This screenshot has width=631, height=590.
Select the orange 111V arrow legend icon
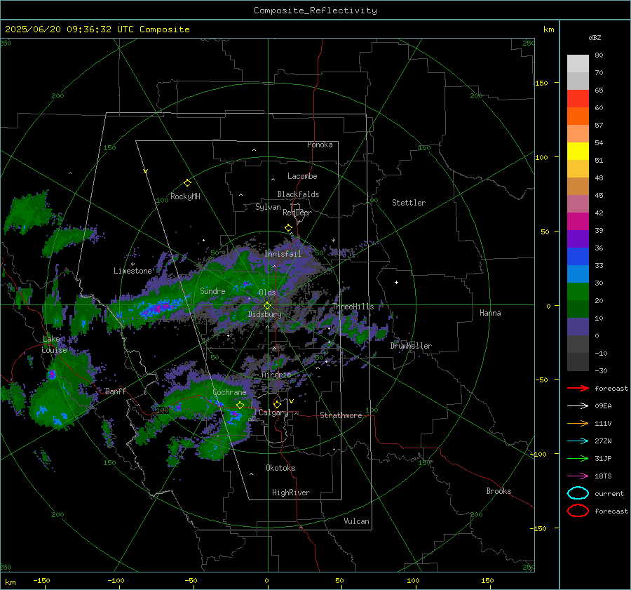click(578, 423)
